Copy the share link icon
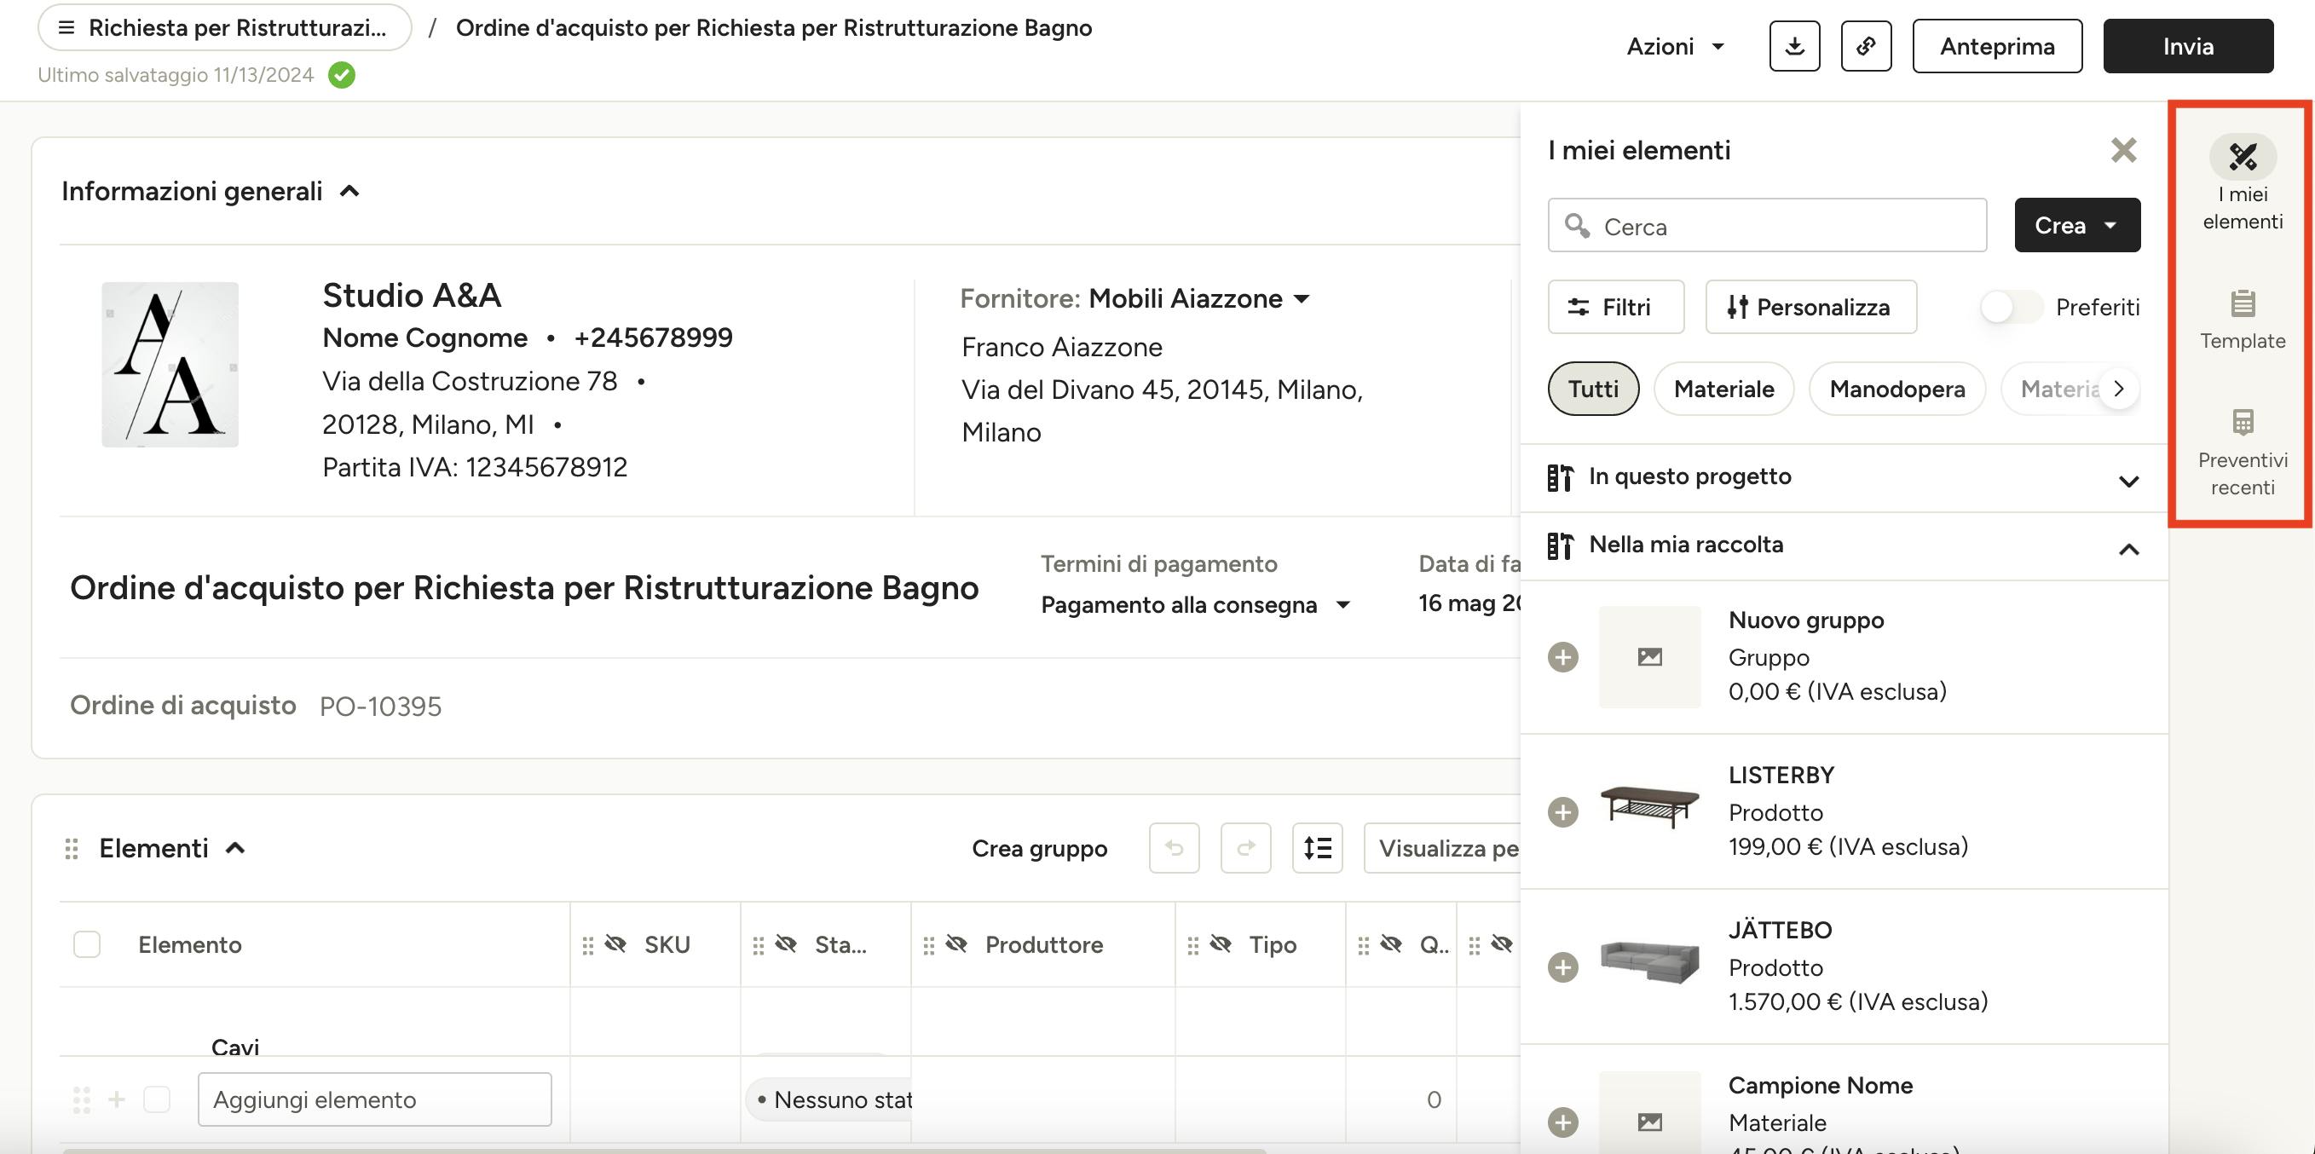 coord(1866,46)
